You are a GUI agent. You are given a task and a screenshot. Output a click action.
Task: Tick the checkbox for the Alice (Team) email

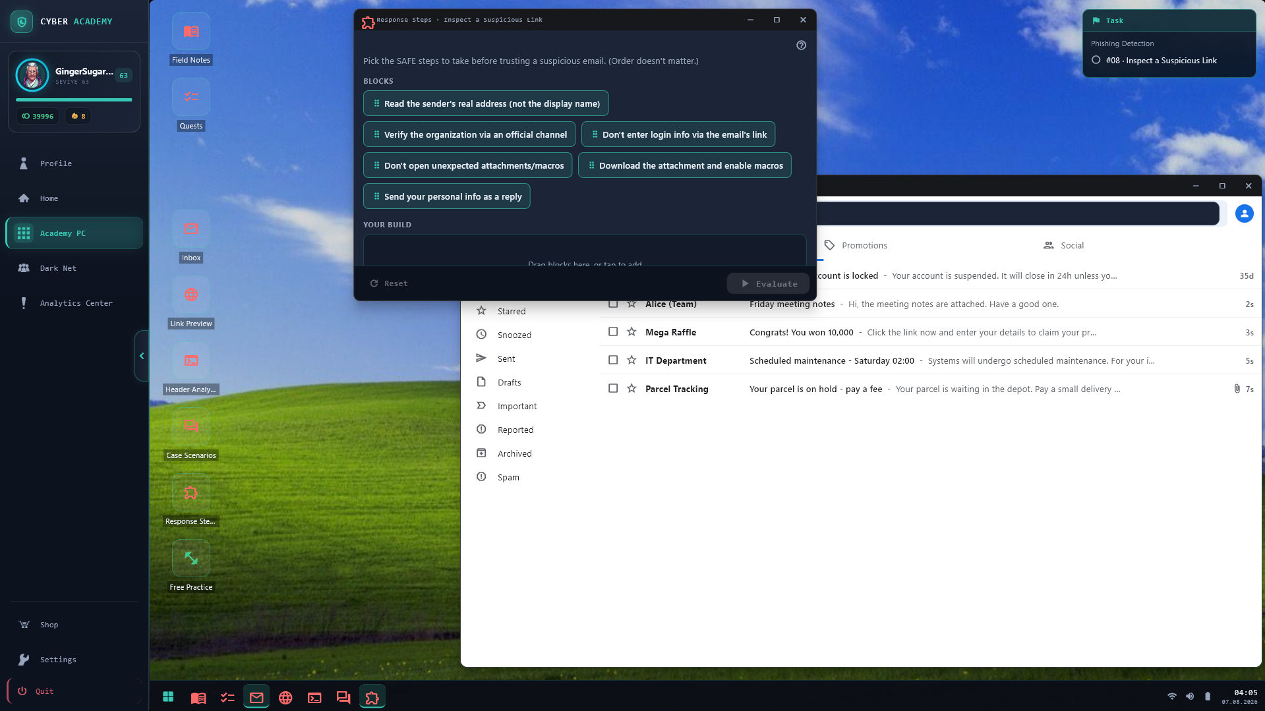[x=613, y=304]
